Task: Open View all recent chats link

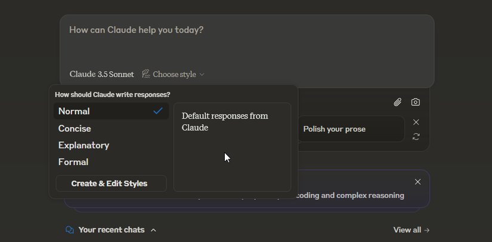Action: tap(411, 229)
